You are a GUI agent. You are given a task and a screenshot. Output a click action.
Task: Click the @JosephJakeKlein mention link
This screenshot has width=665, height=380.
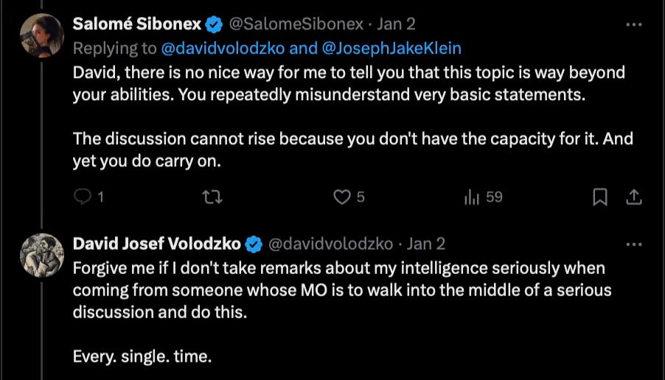pyautogui.click(x=391, y=49)
